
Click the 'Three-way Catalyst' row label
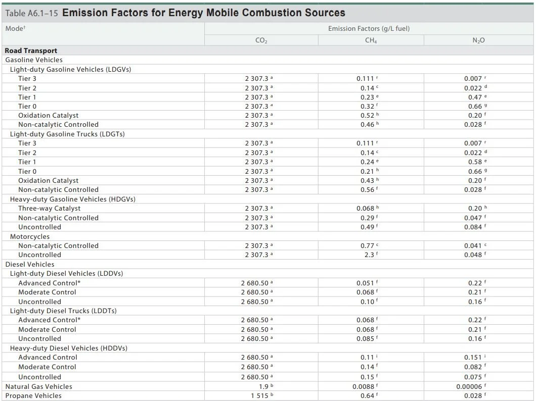pyautogui.click(x=49, y=209)
